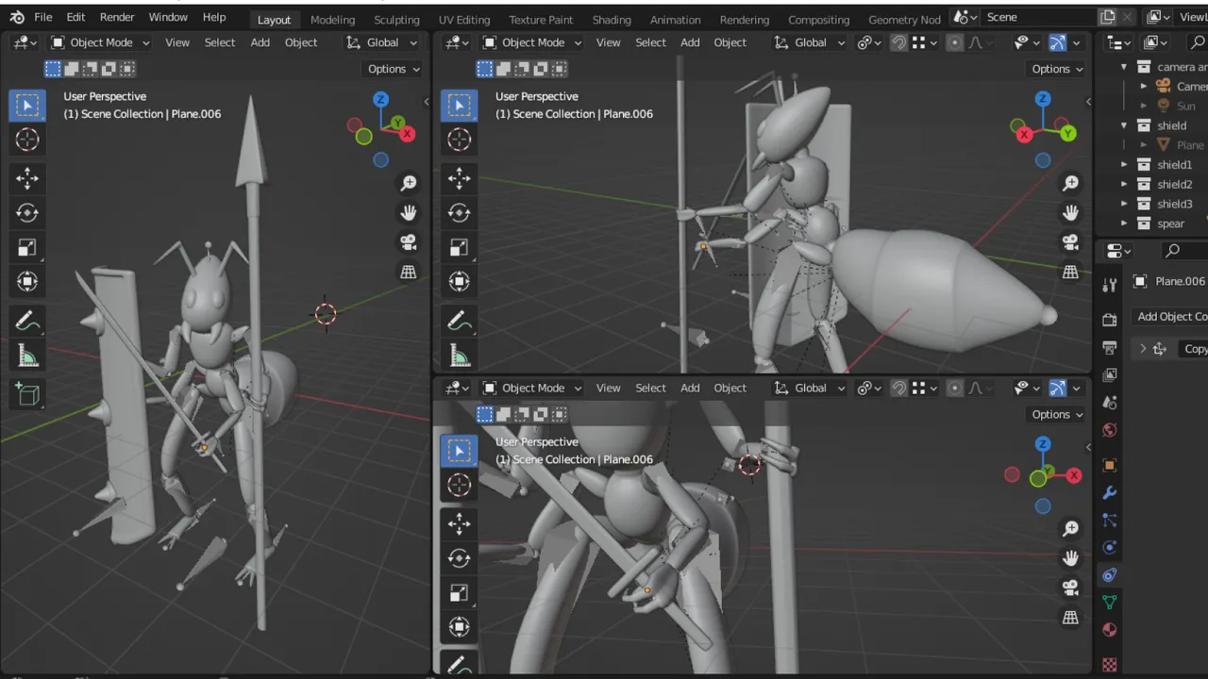Choose Extend selection mode in left viewport
This screenshot has width=1208, height=679.
71,69
